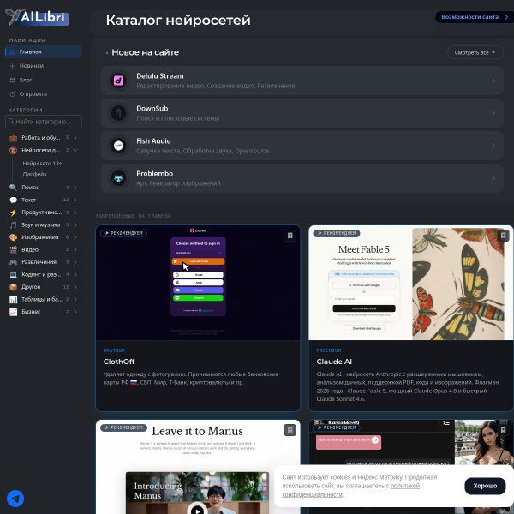The width and height of the screenshot is (514, 514).
Task: Open the Дипфейк subcategory
Action: click(x=34, y=174)
